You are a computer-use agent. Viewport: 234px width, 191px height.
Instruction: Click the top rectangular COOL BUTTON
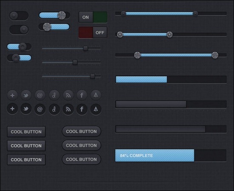pyautogui.click(x=26, y=132)
